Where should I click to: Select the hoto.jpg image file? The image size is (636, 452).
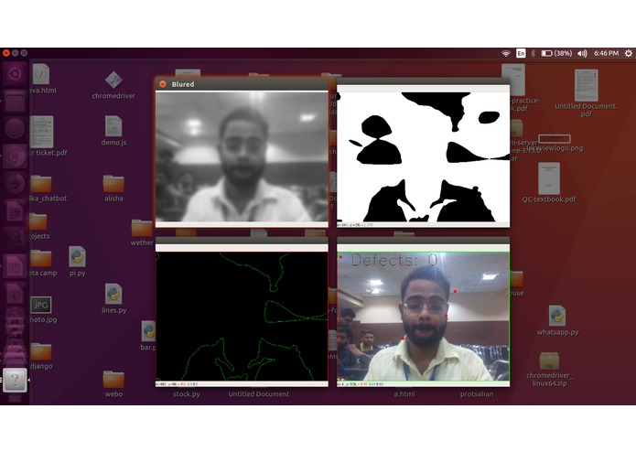[x=43, y=309]
